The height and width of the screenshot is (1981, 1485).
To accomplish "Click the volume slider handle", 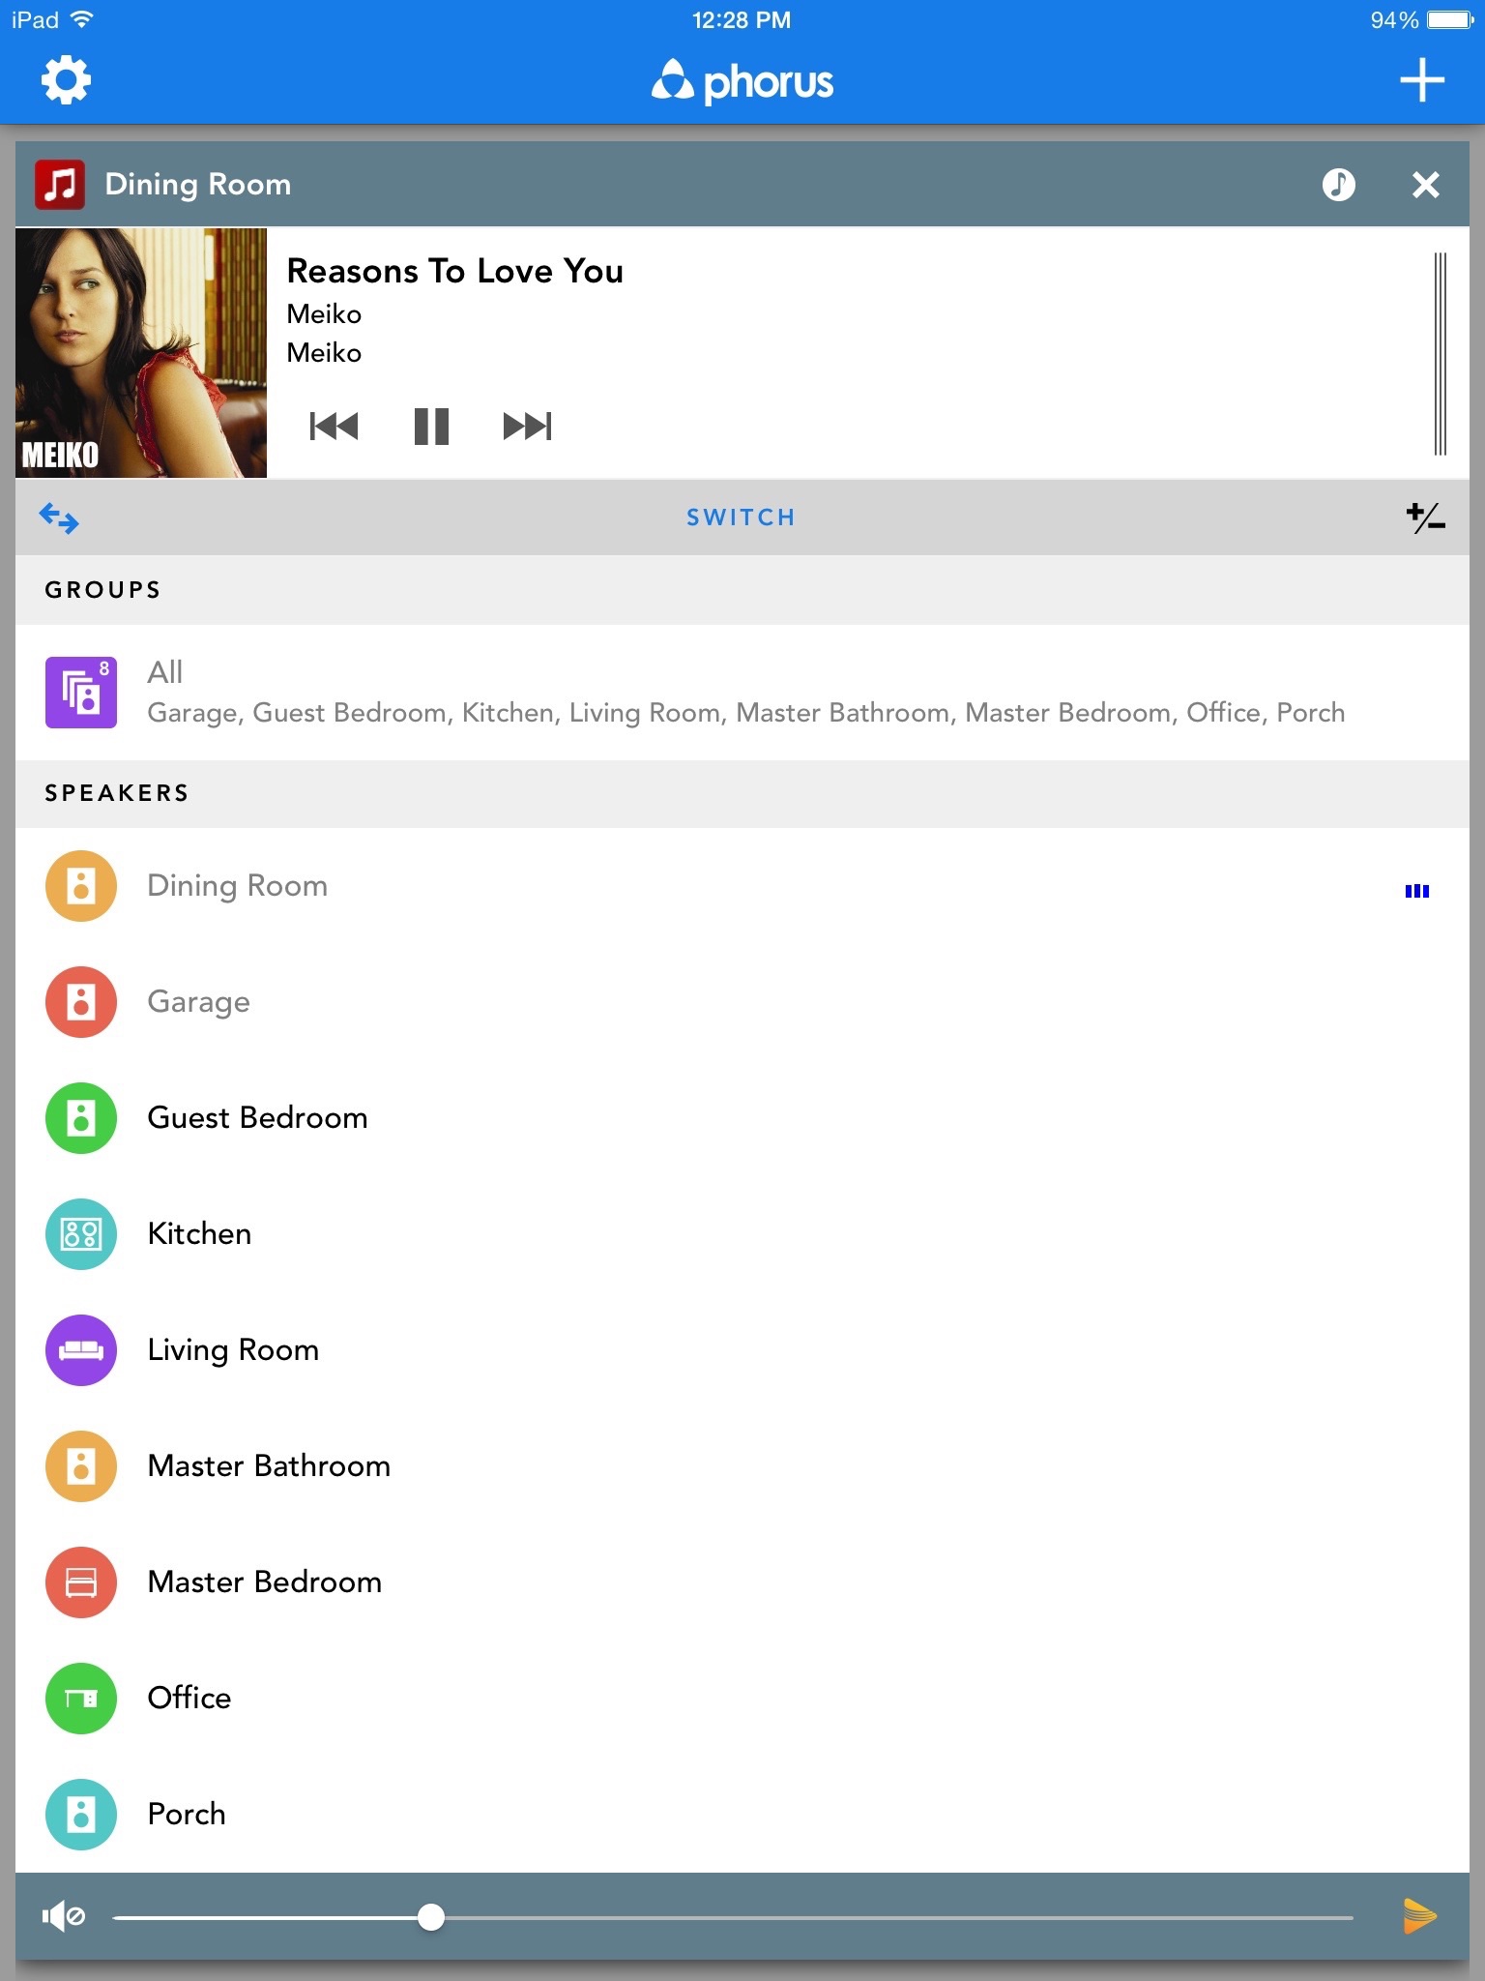I will tap(431, 1917).
